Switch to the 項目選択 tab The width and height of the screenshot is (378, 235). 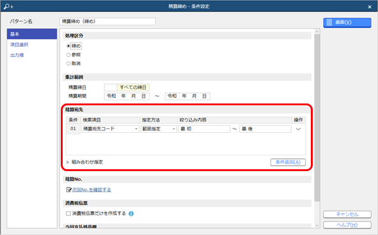click(19, 45)
